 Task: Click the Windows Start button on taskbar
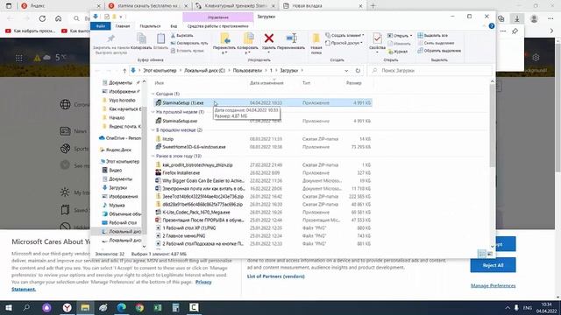(x=9, y=307)
